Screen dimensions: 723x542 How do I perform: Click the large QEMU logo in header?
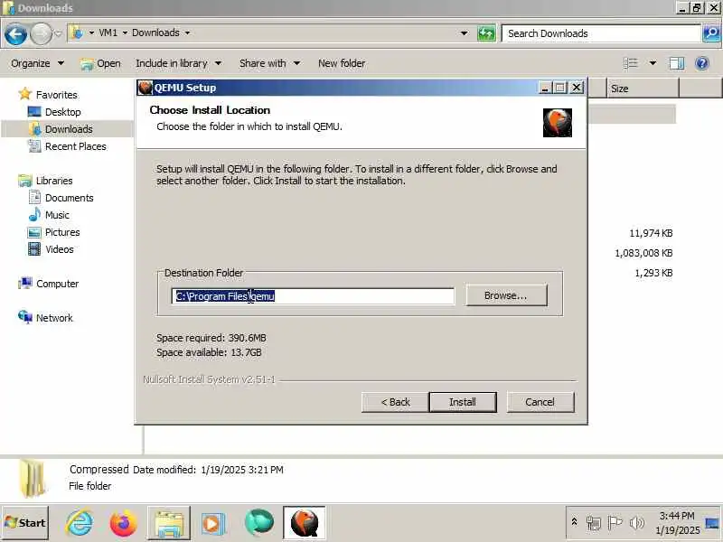click(x=558, y=123)
